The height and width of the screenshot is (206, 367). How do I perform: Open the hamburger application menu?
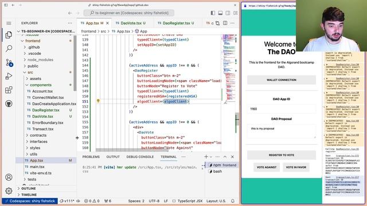(x=9, y=23)
